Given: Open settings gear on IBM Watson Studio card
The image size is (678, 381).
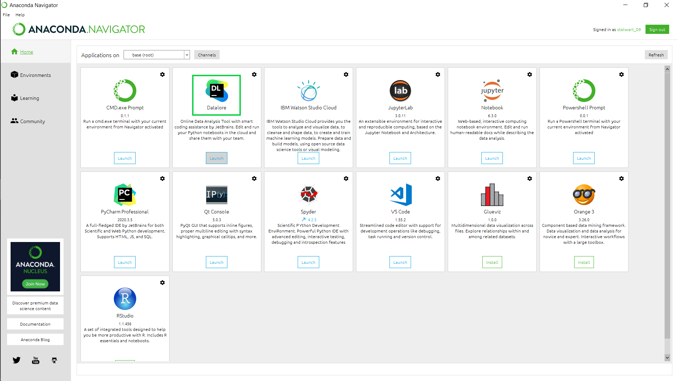Looking at the screenshot, I should tap(346, 74).
